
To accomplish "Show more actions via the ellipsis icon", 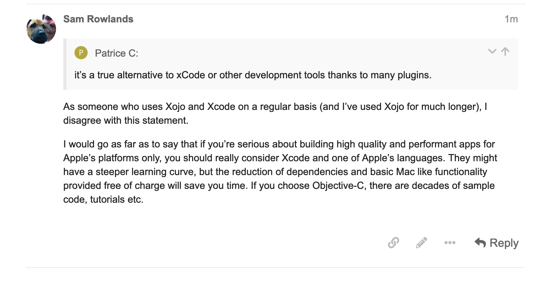I will [450, 243].
